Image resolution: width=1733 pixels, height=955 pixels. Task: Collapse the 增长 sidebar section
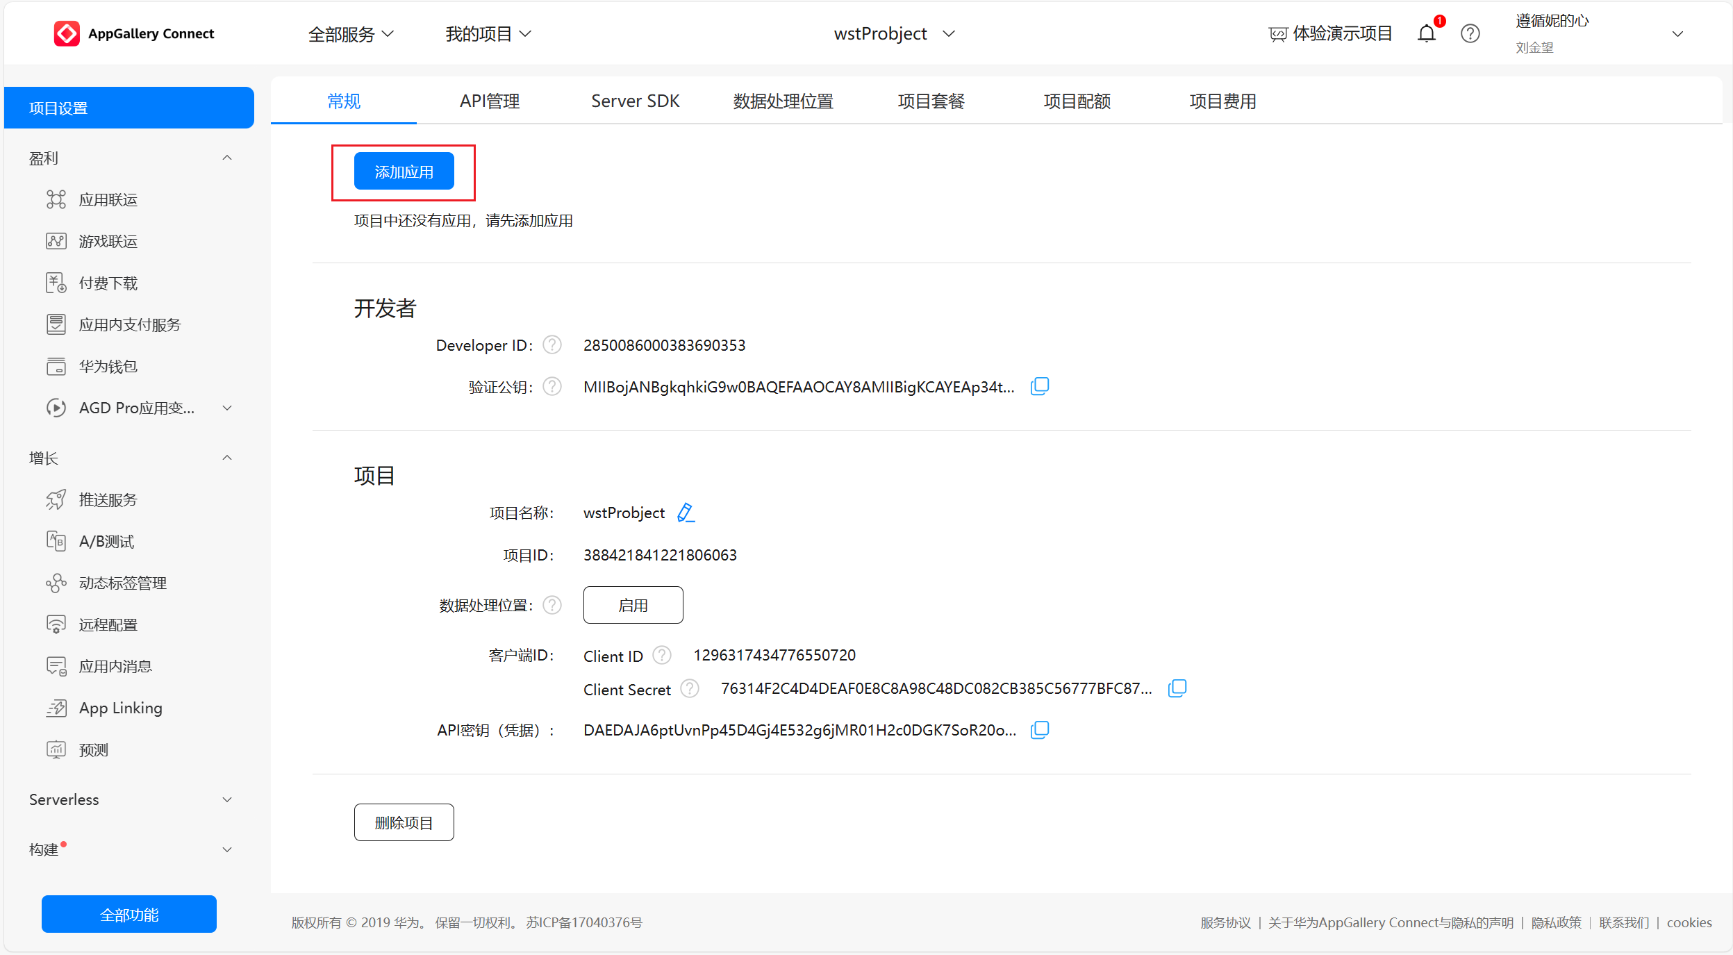point(227,458)
